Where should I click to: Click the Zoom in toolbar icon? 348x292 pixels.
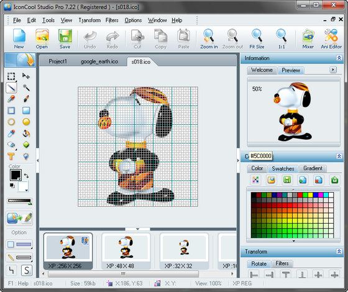209,39
